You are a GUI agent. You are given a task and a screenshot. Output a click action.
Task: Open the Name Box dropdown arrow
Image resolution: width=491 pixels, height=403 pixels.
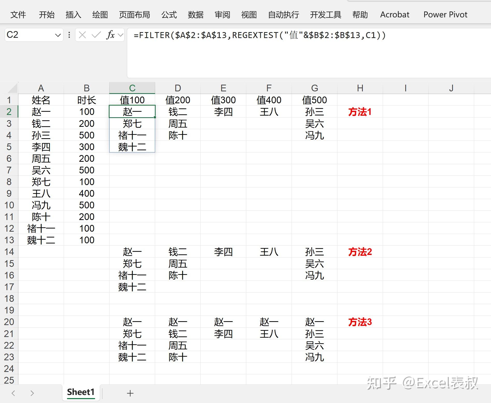point(58,35)
